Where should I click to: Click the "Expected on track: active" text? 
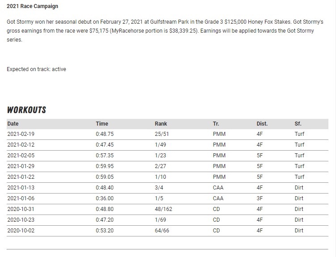pos(36,69)
